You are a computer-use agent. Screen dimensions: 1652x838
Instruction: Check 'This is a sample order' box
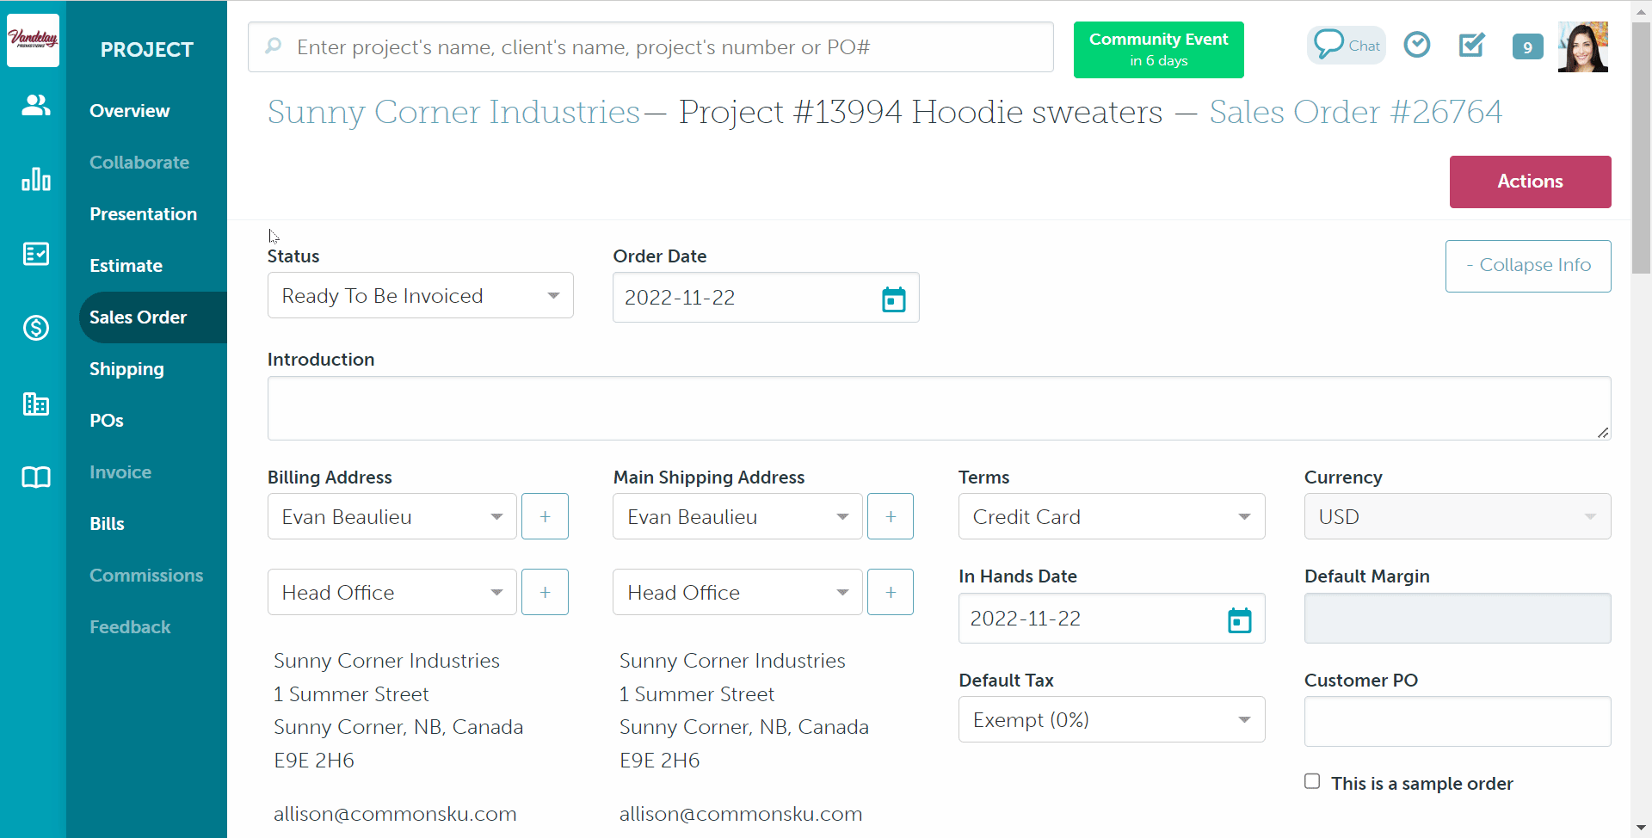1312,781
